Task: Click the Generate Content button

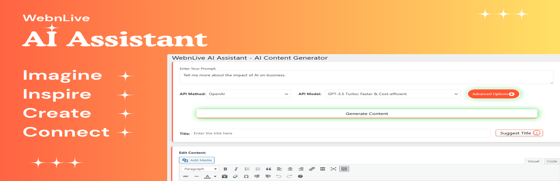Action: point(367,114)
